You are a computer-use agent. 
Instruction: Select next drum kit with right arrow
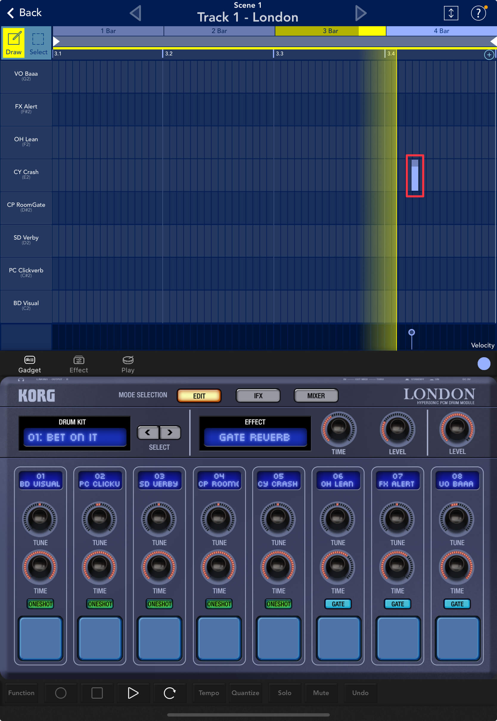click(170, 432)
